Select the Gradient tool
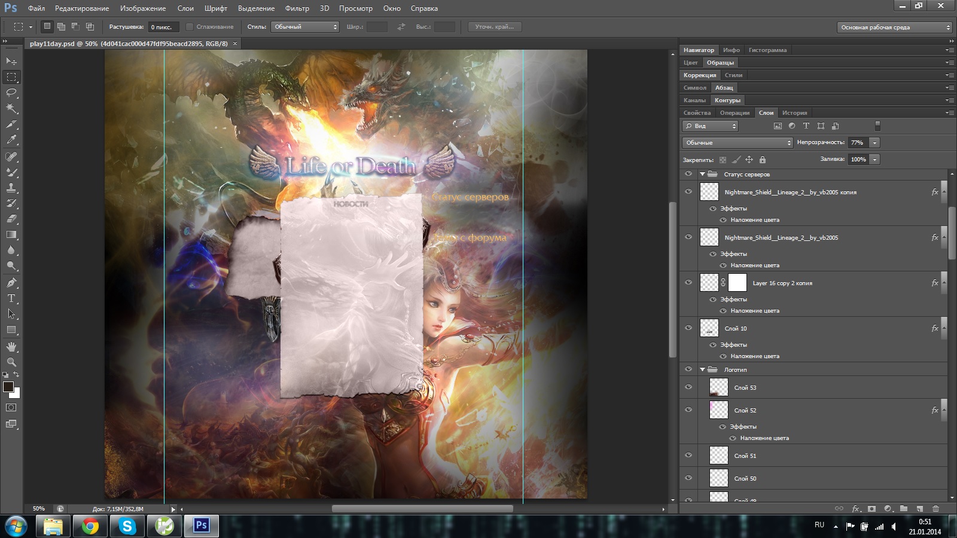Viewport: 957px width, 538px height. [x=11, y=234]
